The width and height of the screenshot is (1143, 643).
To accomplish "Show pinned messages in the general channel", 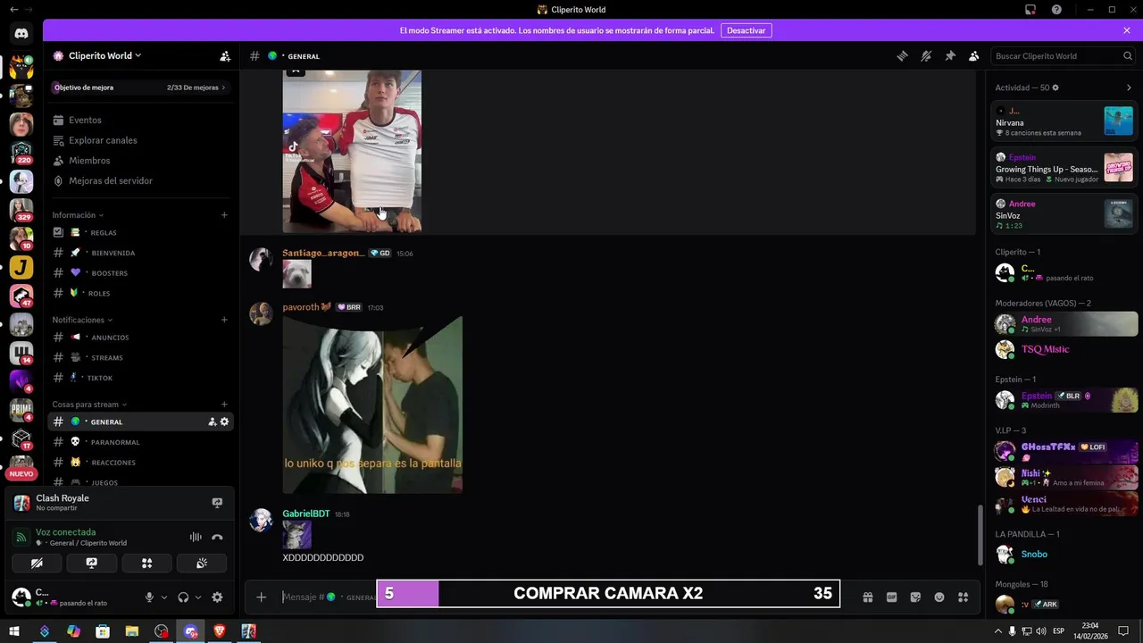I will coord(950,55).
